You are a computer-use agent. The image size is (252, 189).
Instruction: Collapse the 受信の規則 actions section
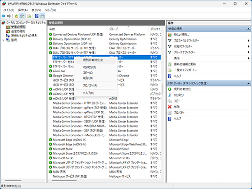coord(249,29)
